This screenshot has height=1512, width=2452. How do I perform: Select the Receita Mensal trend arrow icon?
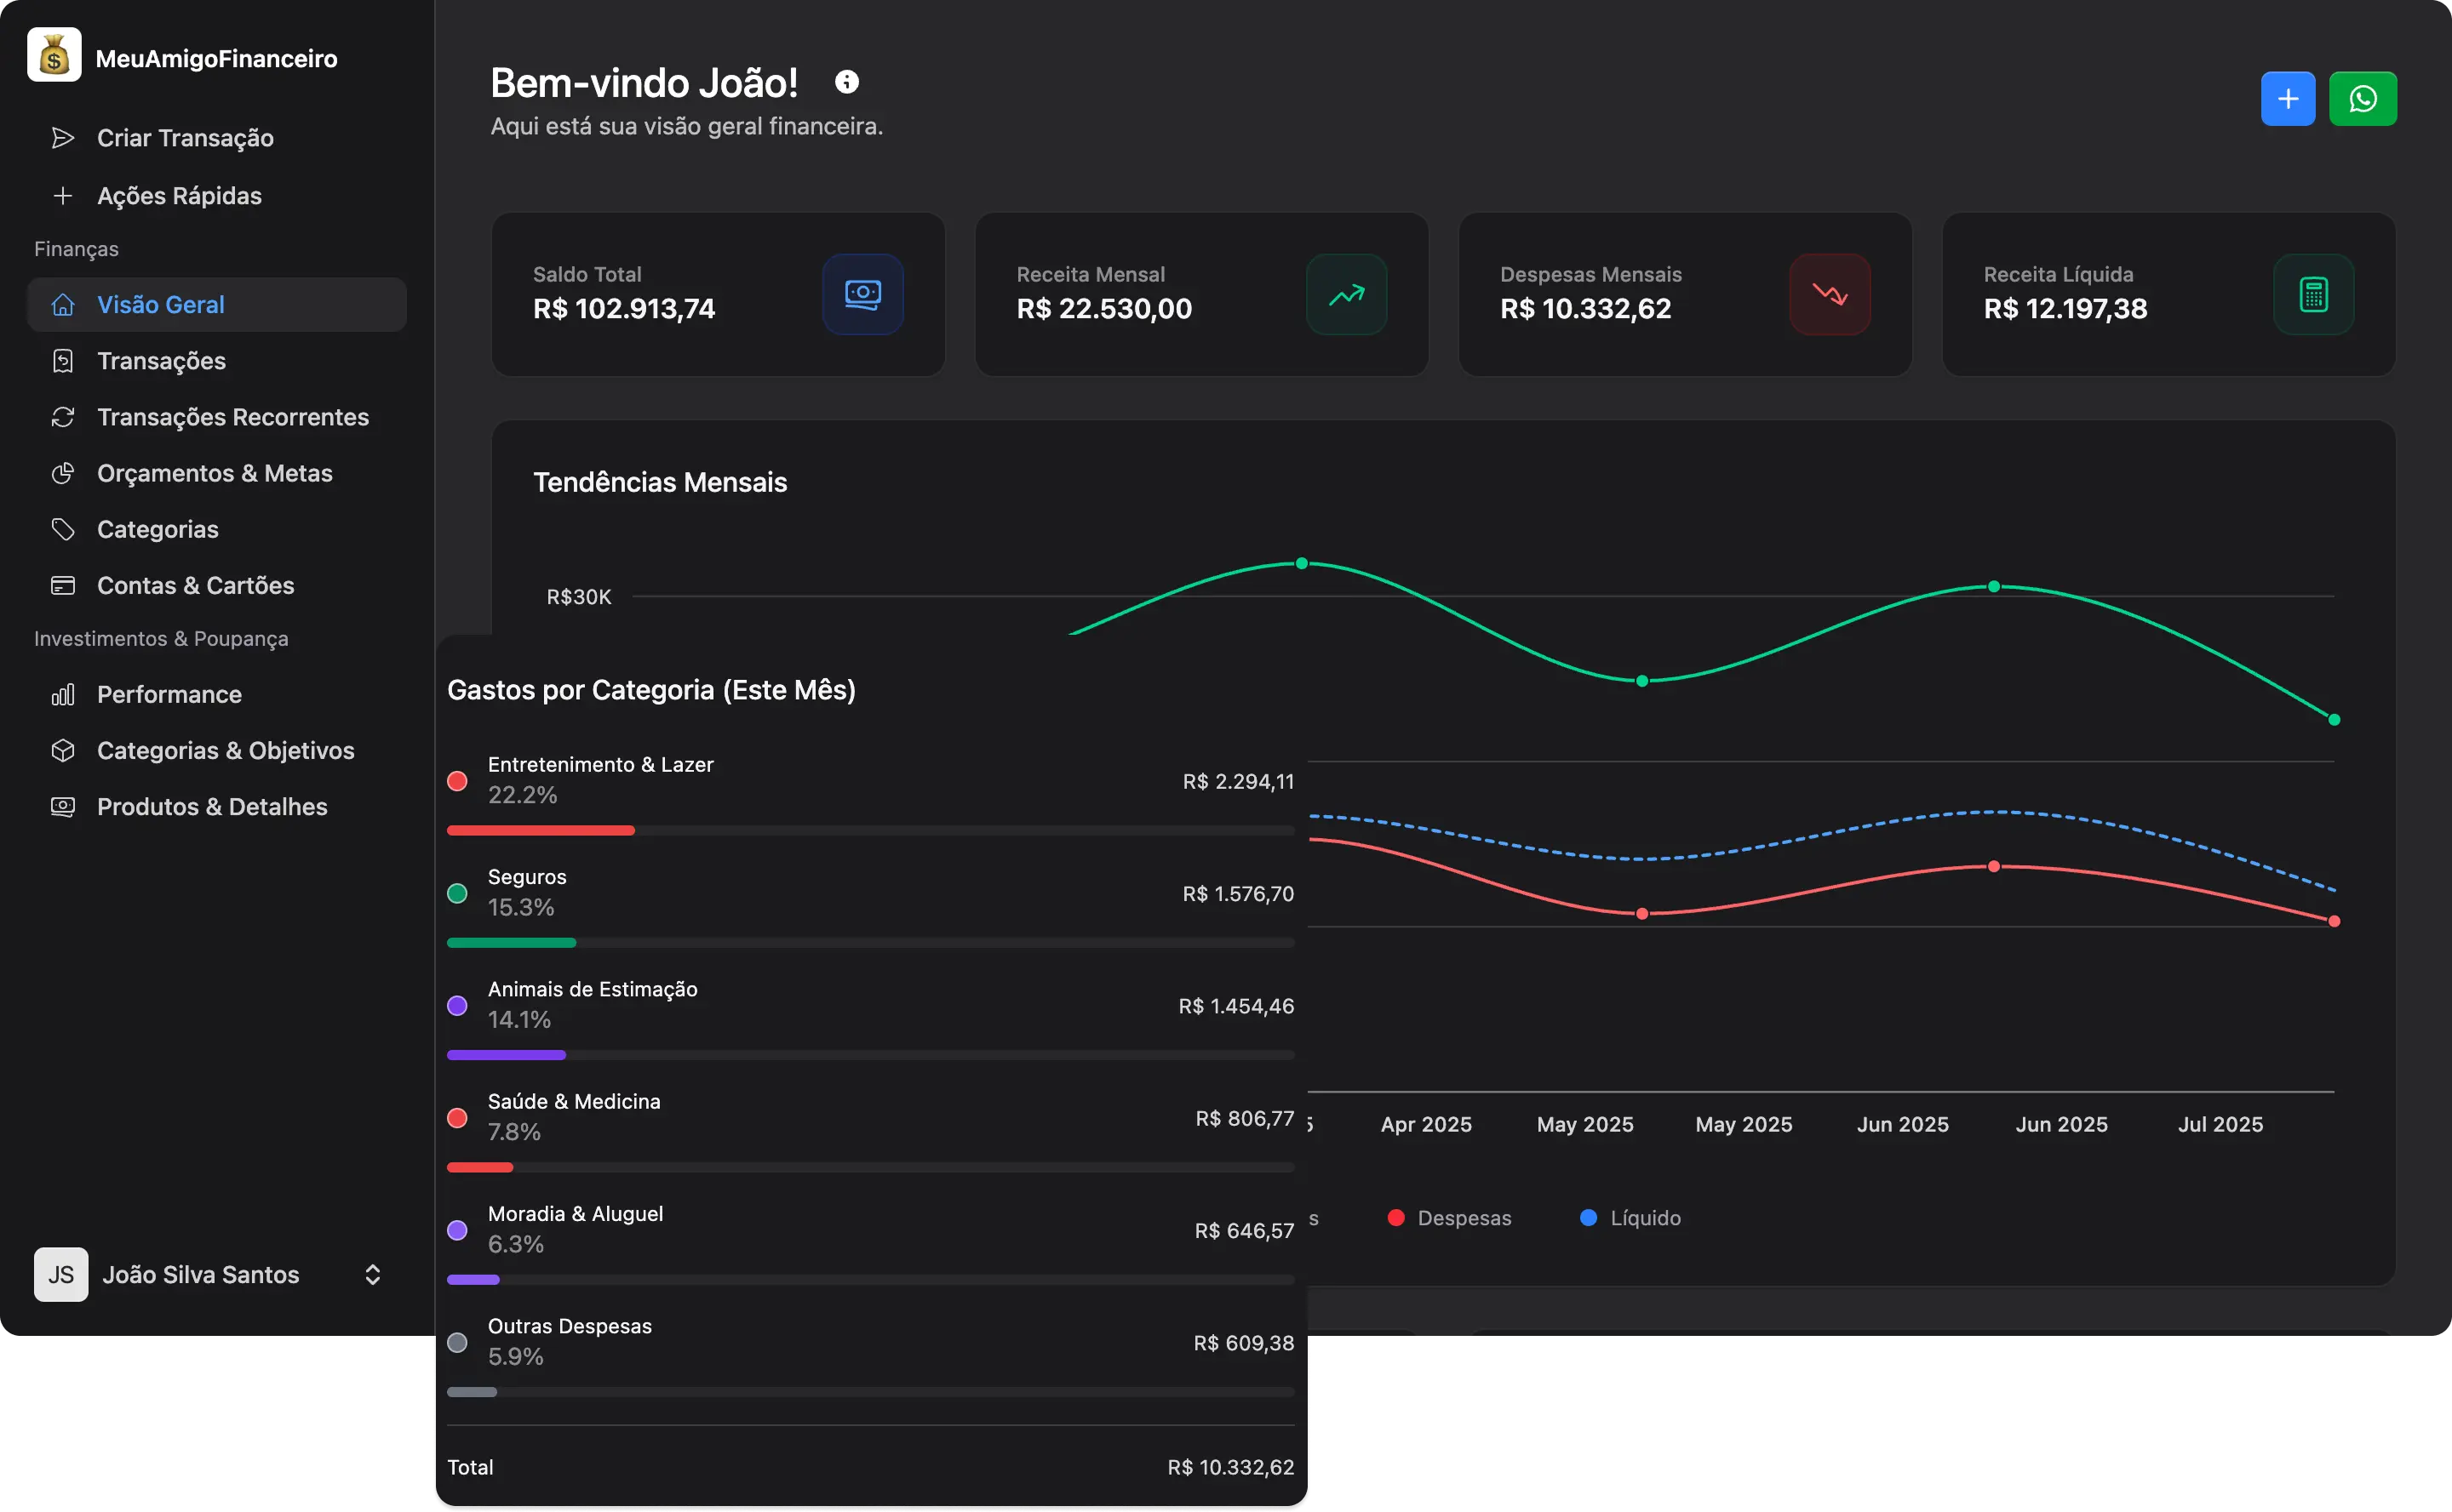[1345, 294]
